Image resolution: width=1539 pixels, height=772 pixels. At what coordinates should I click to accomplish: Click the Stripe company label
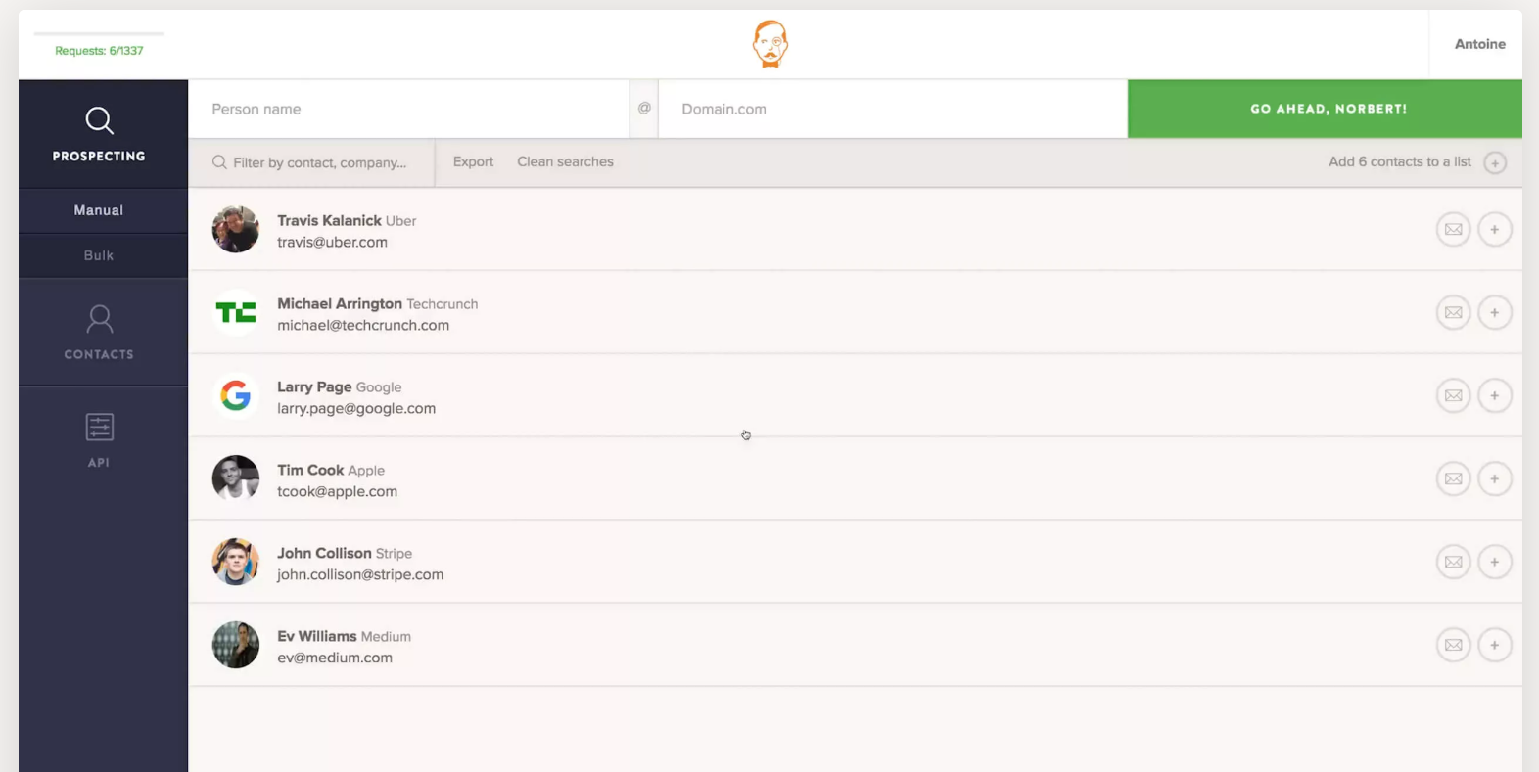tap(394, 554)
